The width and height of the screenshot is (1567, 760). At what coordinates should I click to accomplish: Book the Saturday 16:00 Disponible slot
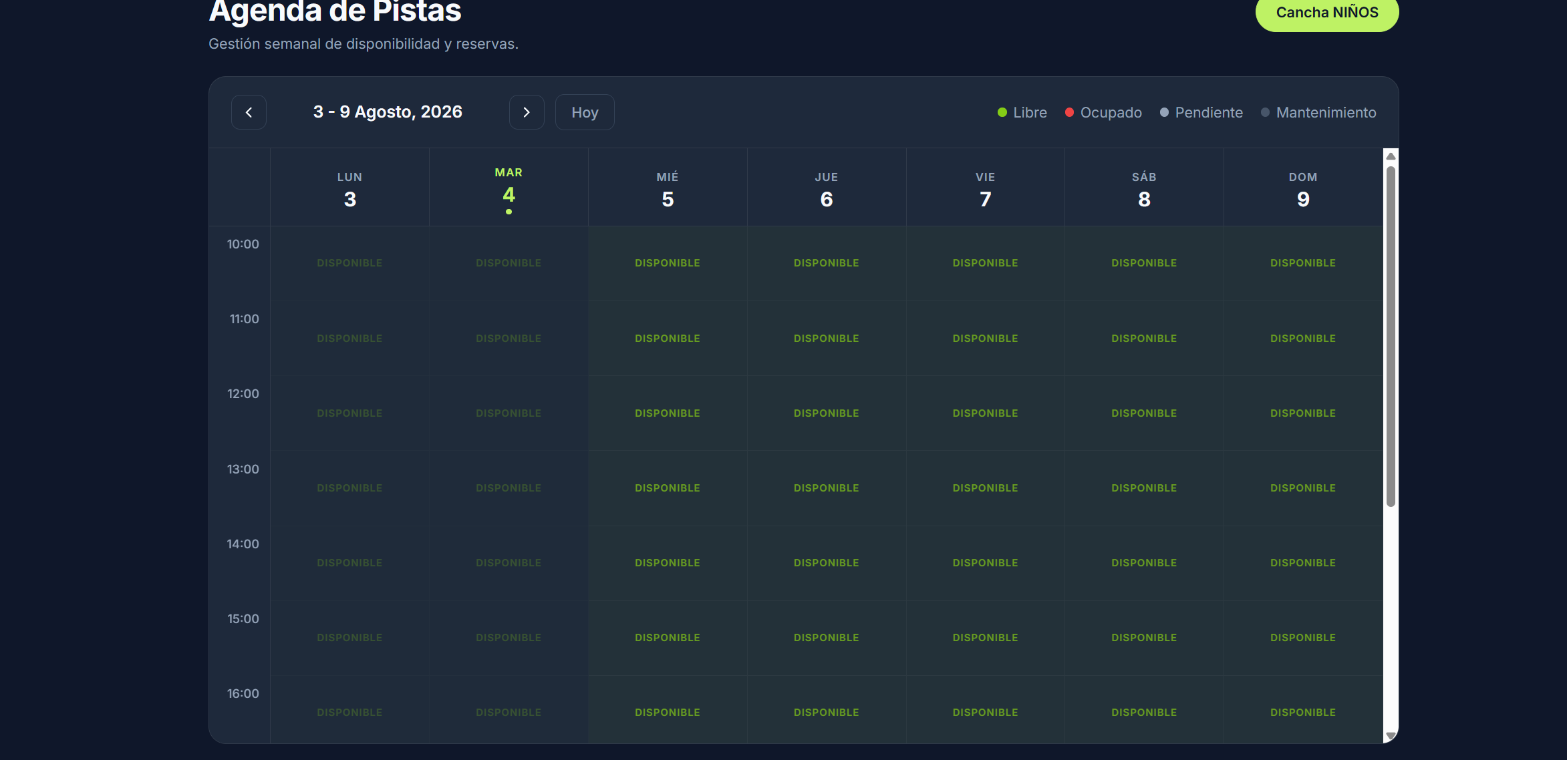pyautogui.click(x=1144, y=710)
